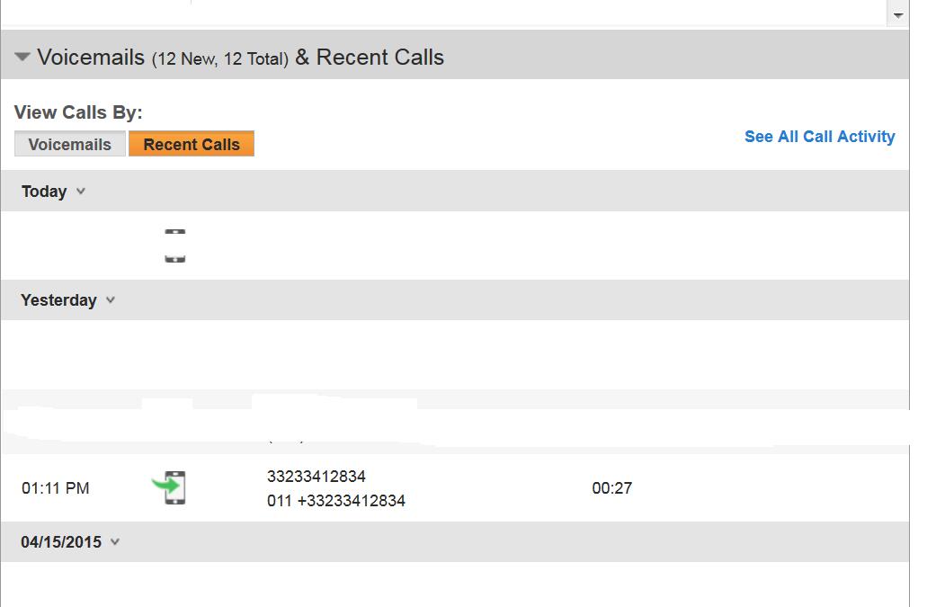Click the 04/15/2015 date label

click(61, 542)
